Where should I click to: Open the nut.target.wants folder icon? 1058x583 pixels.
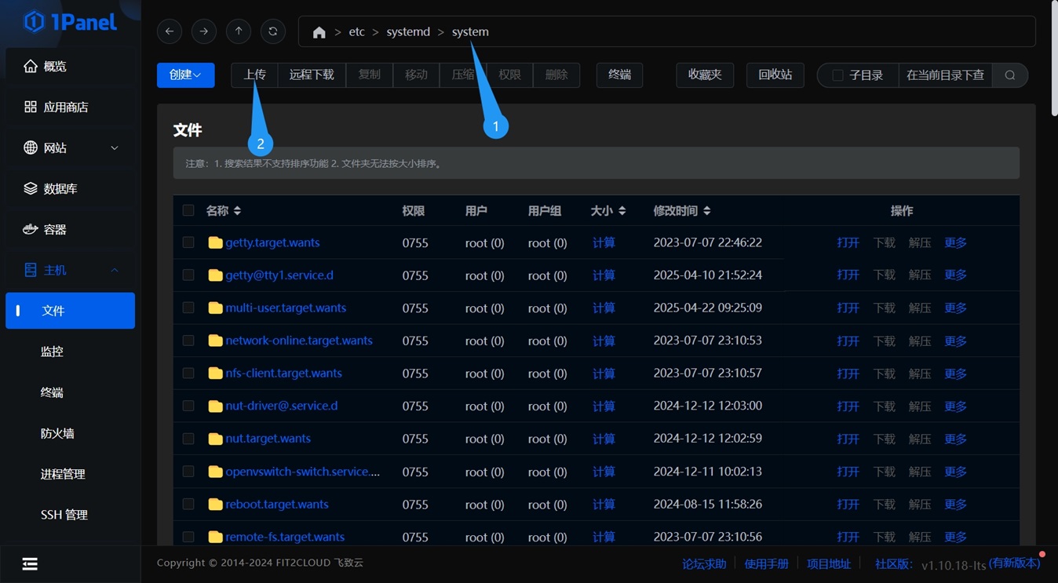click(215, 439)
